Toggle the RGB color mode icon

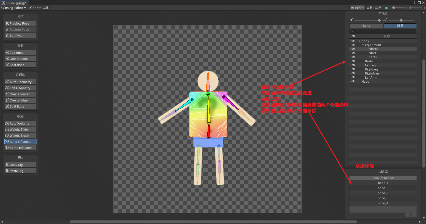click(x=387, y=8)
